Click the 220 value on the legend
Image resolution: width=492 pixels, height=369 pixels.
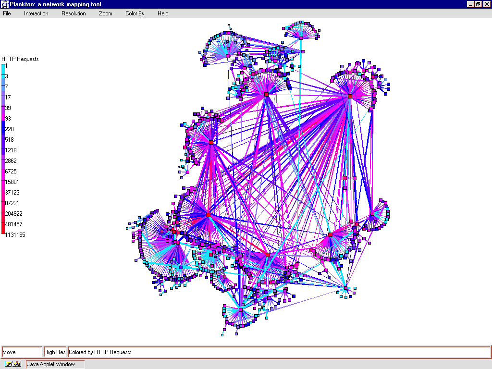tap(9, 129)
